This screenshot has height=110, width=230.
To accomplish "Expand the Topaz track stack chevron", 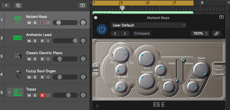I will point(10,92).
